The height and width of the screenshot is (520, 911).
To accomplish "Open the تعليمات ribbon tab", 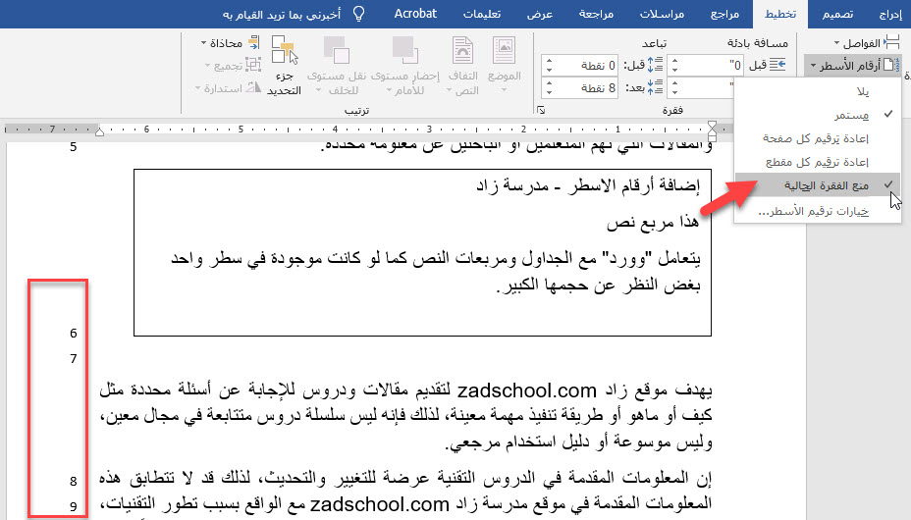I will click(482, 14).
